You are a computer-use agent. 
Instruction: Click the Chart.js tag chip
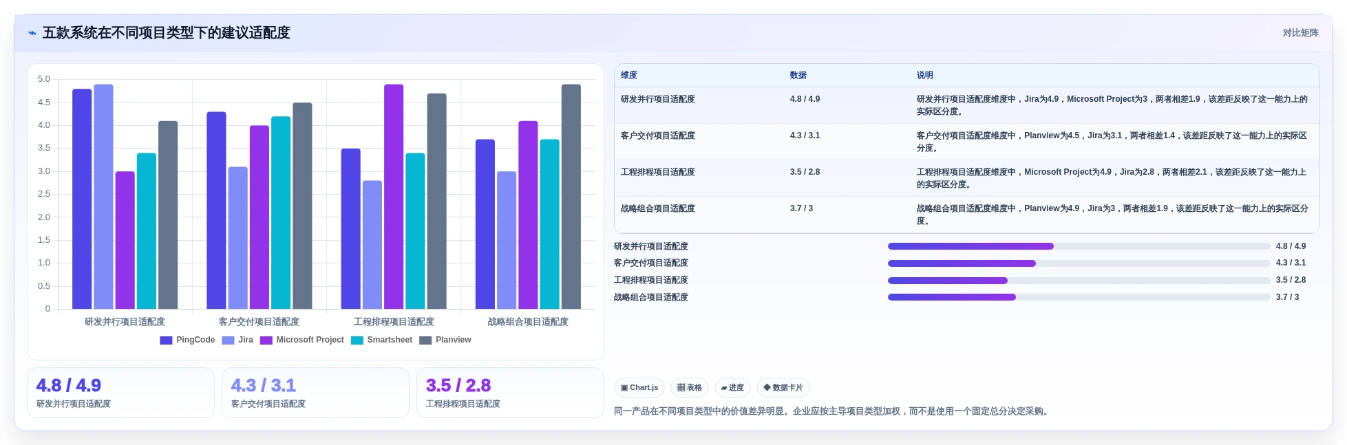click(x=639, y=388)
